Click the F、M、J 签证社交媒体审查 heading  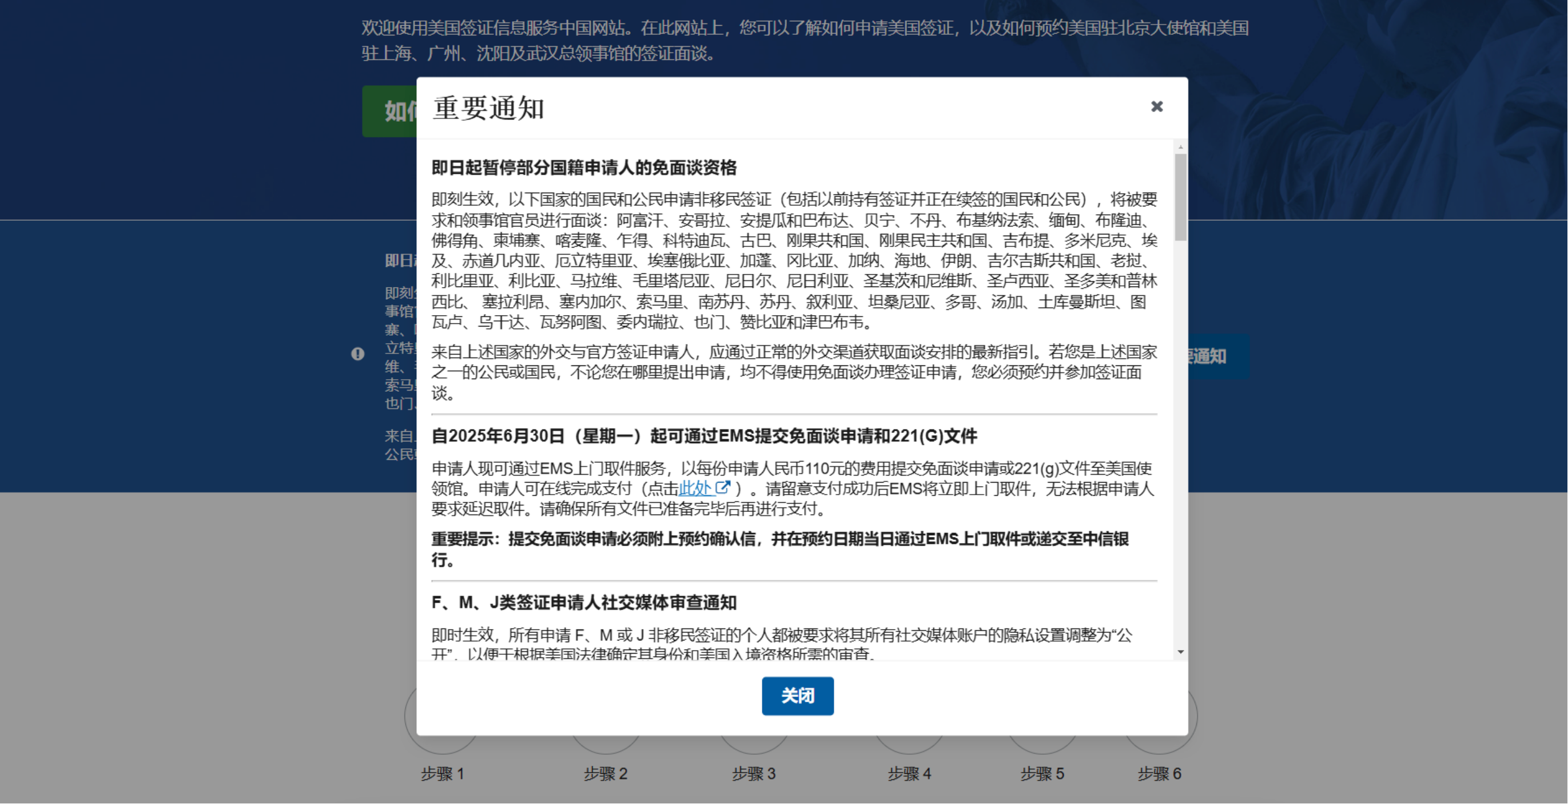tap(584, 604)
